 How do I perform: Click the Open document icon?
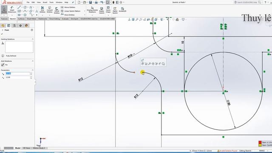tap(85, 2)
